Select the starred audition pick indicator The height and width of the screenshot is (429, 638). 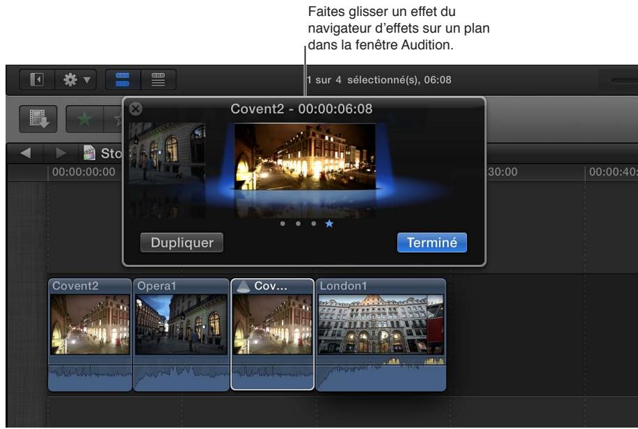click(x=329, y=224)
